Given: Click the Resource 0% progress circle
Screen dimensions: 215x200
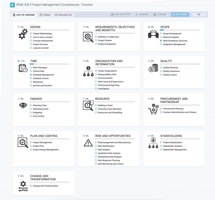Looking at the screenshot, I should 84,99.
